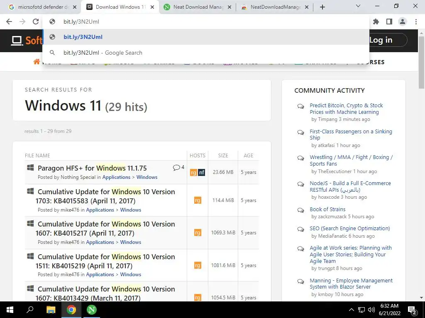Screen dimensions: 425x318
Task: Click the HOSTS column header
Action: click(197, 156)
